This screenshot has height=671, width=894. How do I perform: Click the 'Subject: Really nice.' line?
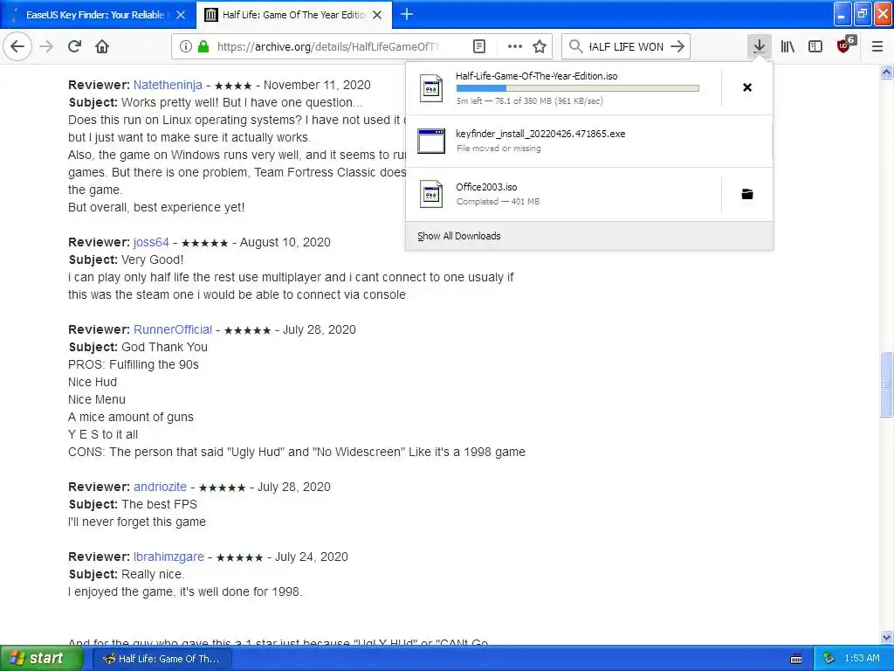coord(127,574)
